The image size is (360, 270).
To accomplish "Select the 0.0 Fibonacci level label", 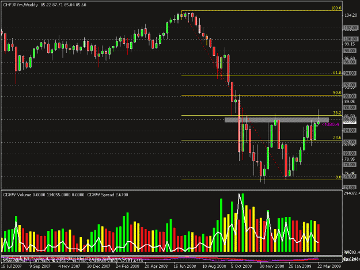I will coord(339,177).
